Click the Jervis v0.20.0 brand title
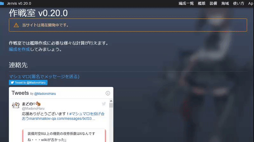This screenshot has height=142, width=254. click(x=19, y=3)
